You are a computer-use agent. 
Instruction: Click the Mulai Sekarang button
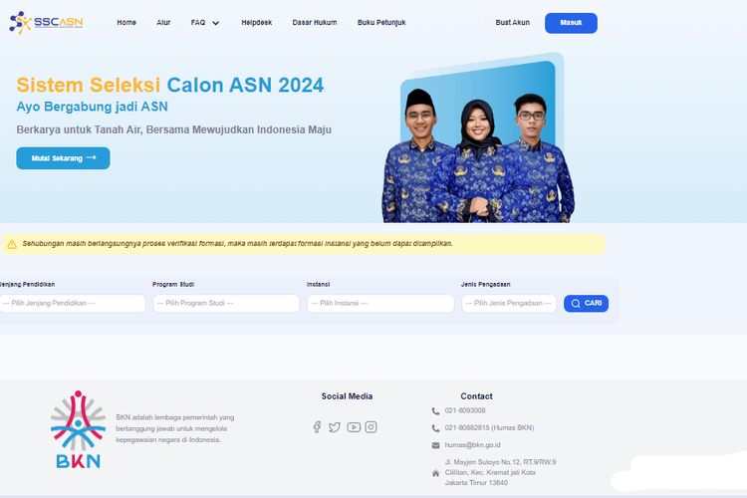(63, 158)
